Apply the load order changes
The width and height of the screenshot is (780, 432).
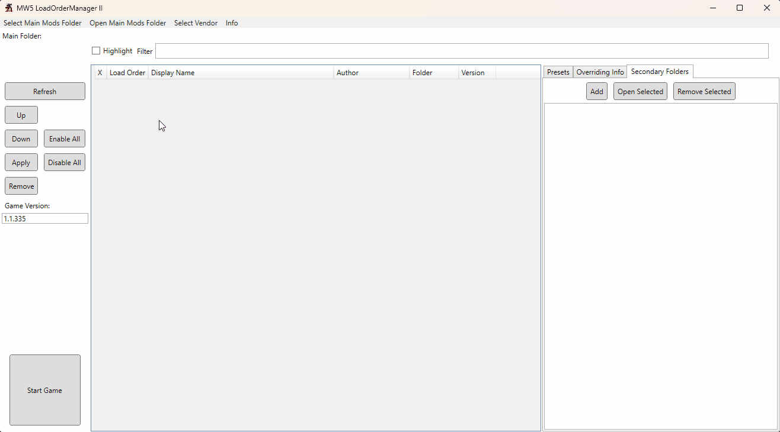[21, 162]
